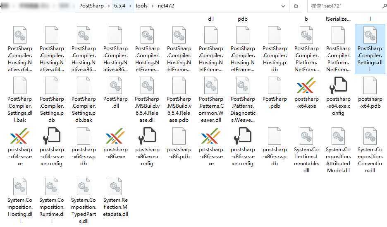Select System.Composition.AttributedModel.dll
The image size is (387, 227).
pos(338,150)
